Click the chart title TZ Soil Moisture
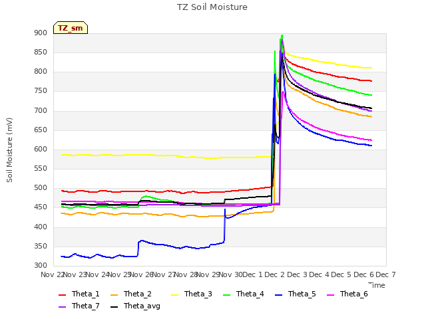 coord(212,7)
